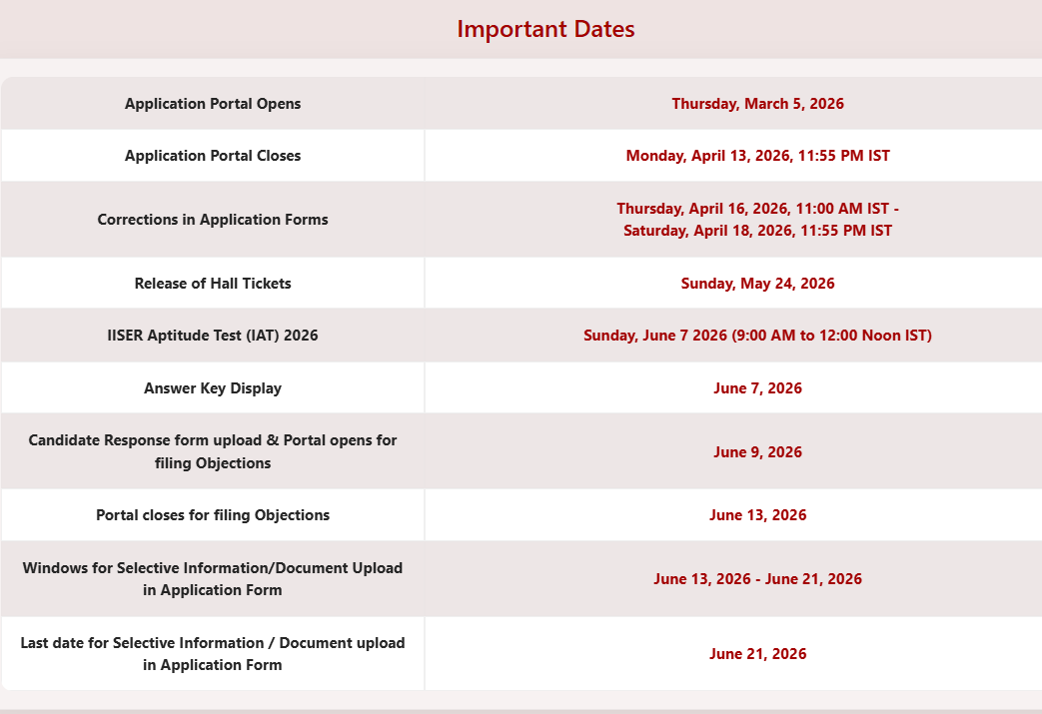Select the Answer Key Display label

tap(213, 387)
